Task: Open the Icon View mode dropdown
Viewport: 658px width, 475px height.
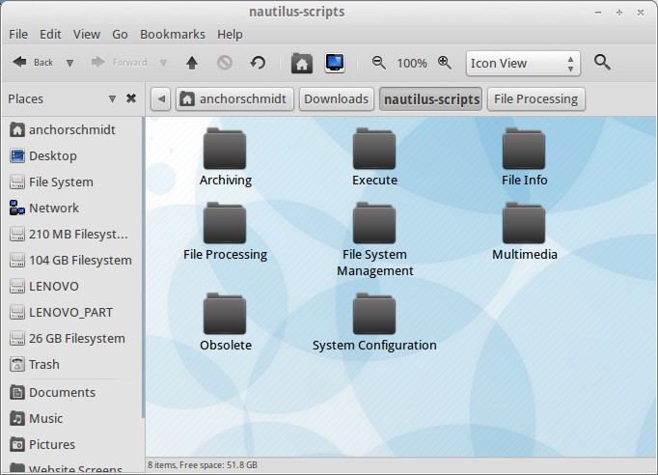Action: click(x=523, y=64)
